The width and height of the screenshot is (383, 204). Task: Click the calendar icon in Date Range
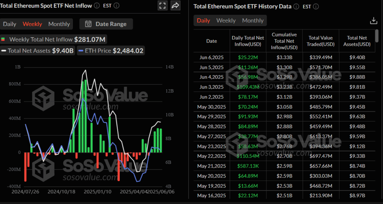coord(88,24)
